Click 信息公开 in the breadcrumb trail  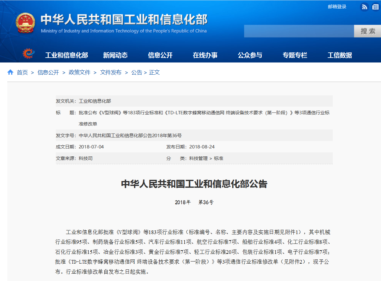click(48, 73)
